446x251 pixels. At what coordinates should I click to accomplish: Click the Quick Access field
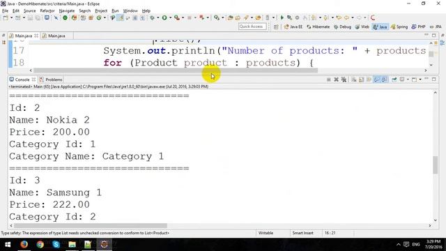click(x=252, y=26)
